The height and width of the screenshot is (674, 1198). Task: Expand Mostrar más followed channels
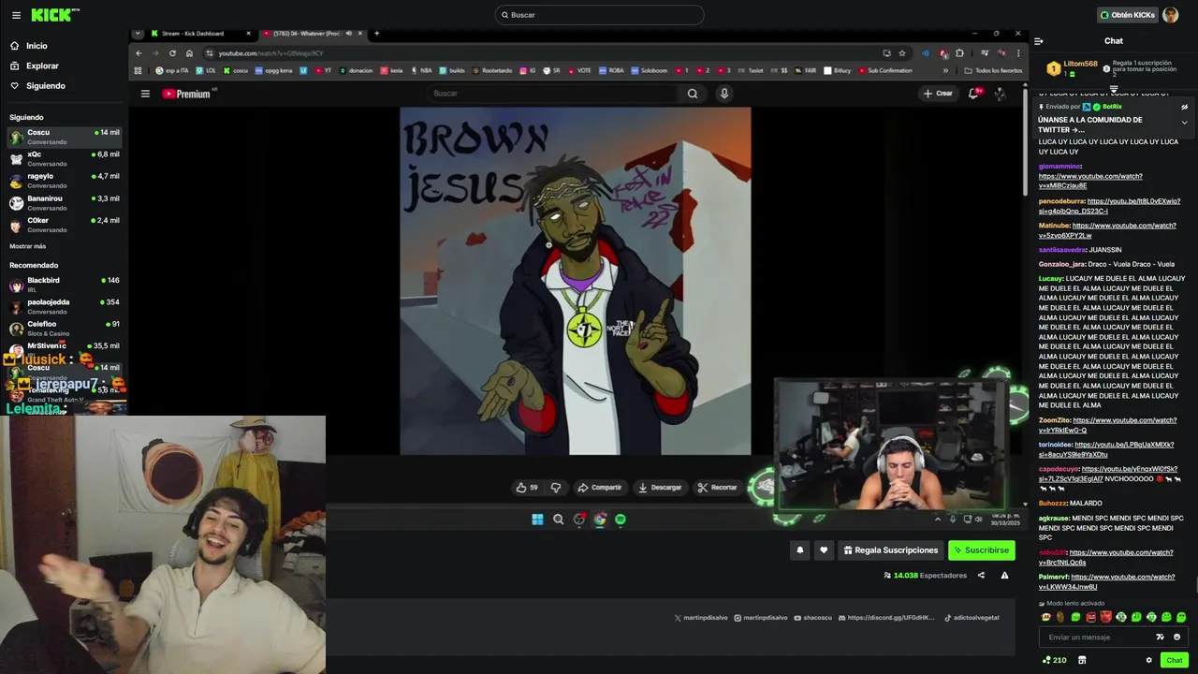[x=27, y=246]
